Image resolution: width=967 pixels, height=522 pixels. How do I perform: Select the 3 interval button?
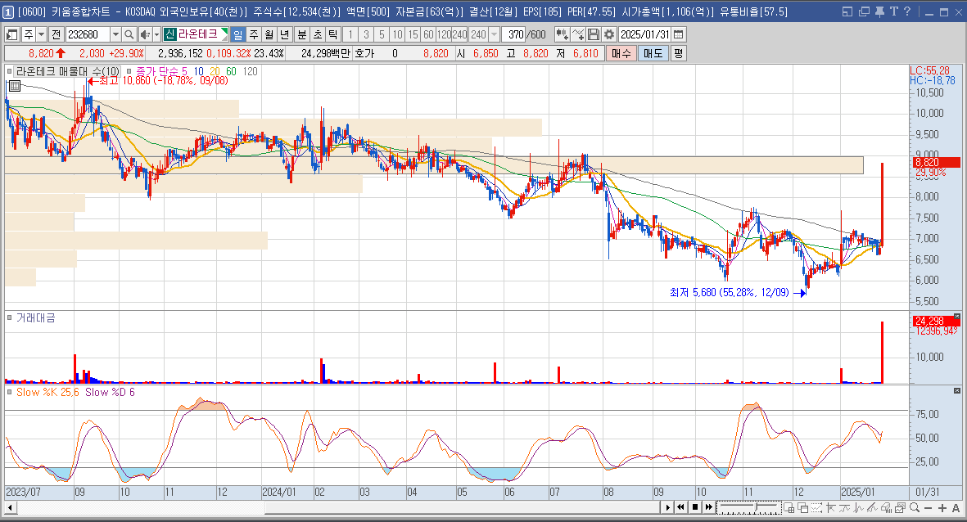click(366, 34)
